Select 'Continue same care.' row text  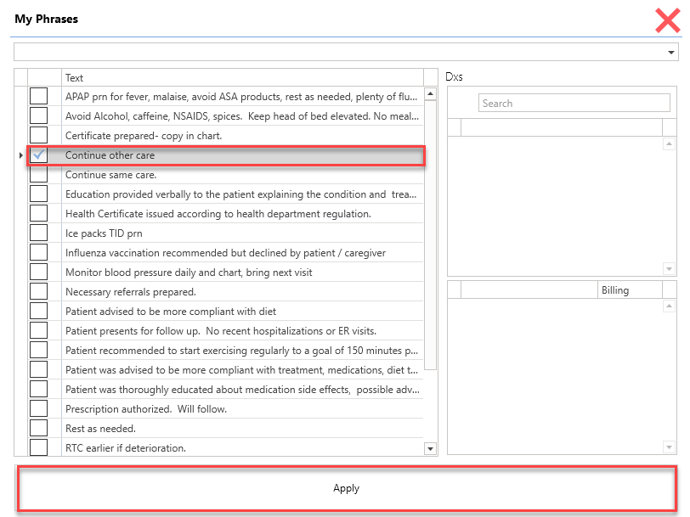(110, 175)
